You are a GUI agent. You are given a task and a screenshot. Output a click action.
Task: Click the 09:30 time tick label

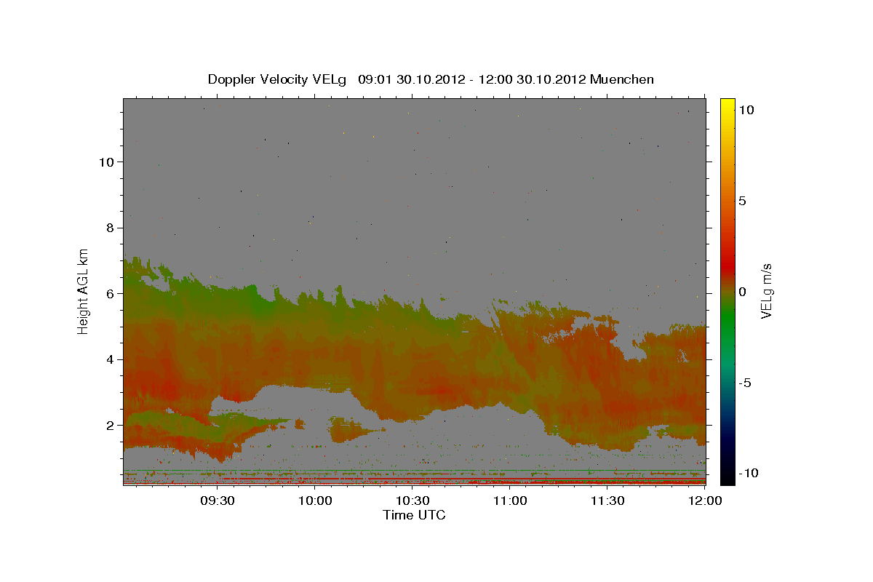218,501
